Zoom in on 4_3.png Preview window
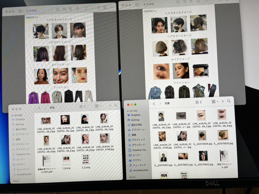The image size is (259, 194). (x=191, y=1)
